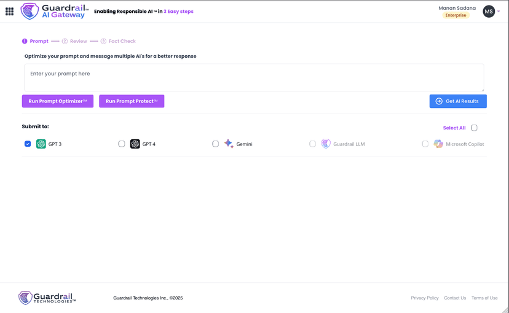Viewport: 509px width, 313px height.
Task: Click the GPT 3 logo icon
Action: 41,144
